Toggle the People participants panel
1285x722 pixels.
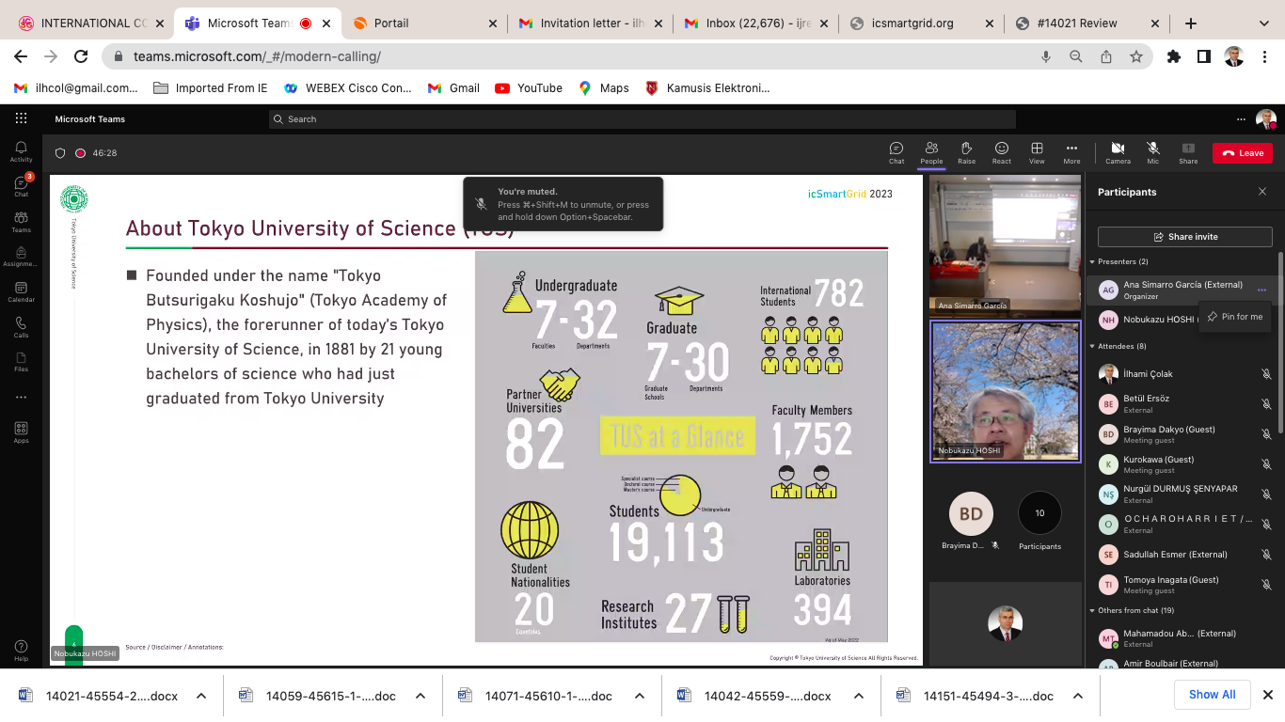pos(931,152)
